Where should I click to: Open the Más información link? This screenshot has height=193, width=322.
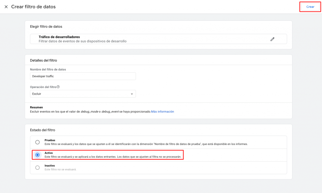(163, 112)
